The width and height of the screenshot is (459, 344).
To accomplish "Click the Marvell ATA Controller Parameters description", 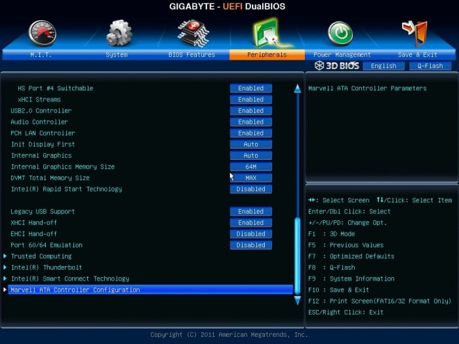I will point(367,88).
